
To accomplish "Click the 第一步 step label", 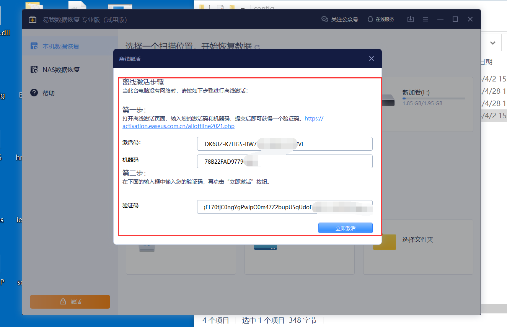I will point(134,110).
